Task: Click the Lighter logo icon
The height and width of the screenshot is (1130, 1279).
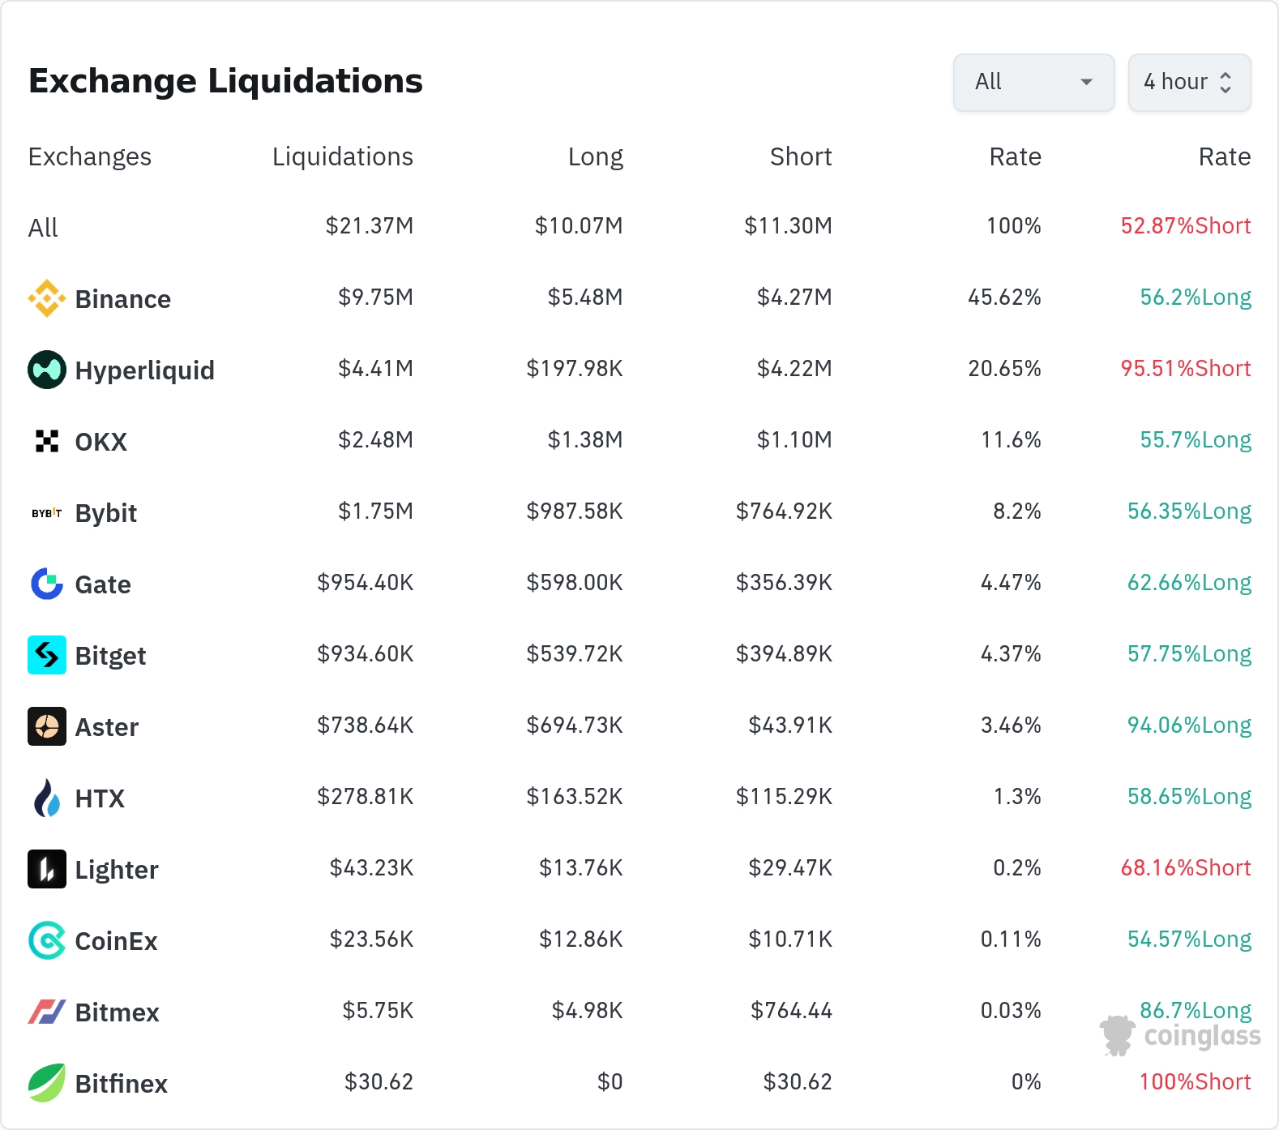Action: point(47,869)
